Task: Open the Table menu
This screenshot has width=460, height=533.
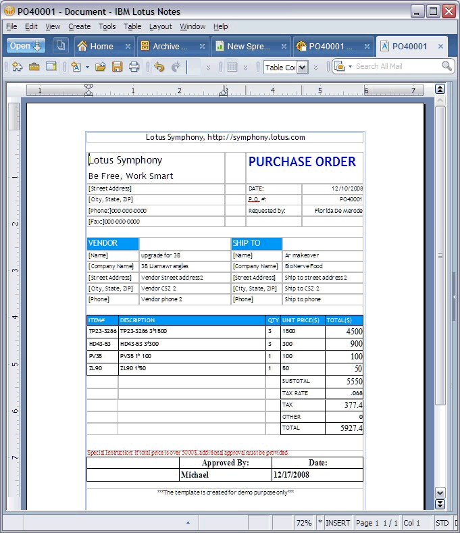Action: (132, 26)
